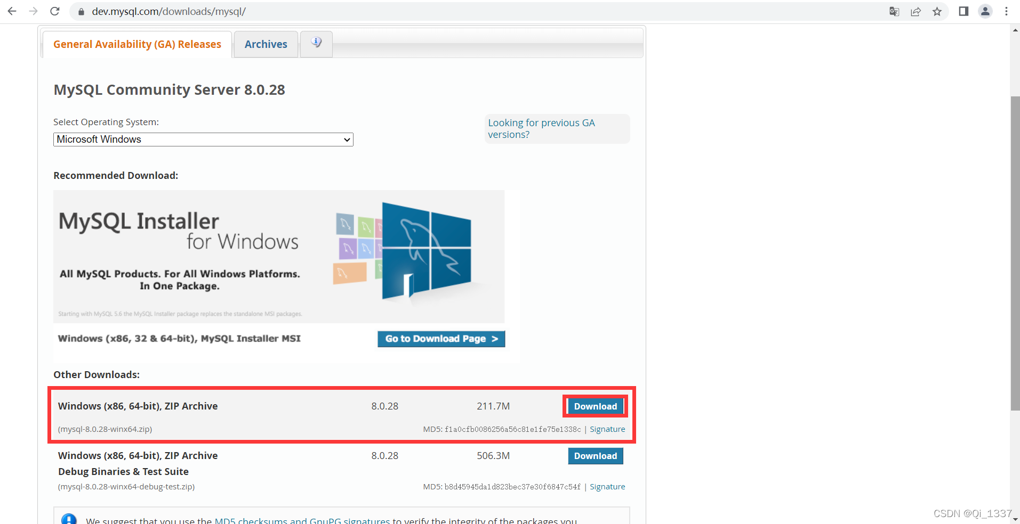Open Signature link for mysql-8.0.28-winx64.zip
Viewport: 1020px width, 524px height.
click(x=607, y=429)
